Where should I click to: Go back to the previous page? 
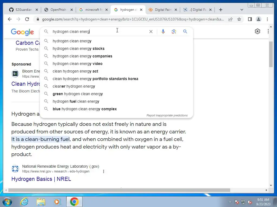click(x=10, y=19)
